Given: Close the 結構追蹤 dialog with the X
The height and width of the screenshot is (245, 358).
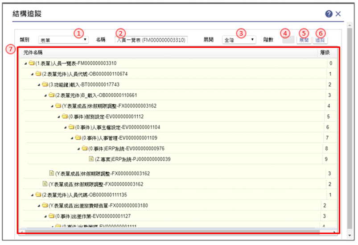Looking at the screenshot, I should click(338, 14).
